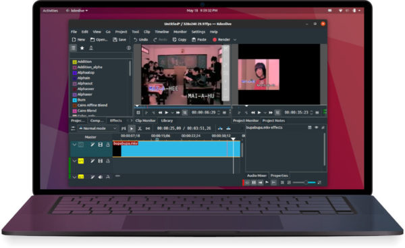
Task: Expand the Render dropdown arrow
Action: (x=235, y=40)
